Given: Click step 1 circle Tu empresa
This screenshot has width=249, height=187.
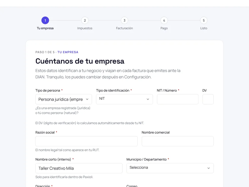Looking at the screenshot, I should 45,20.
